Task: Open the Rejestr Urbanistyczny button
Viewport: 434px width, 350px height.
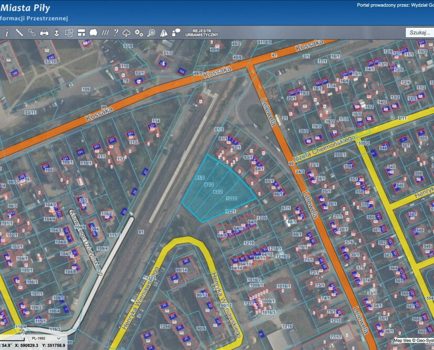Action: 202,32
